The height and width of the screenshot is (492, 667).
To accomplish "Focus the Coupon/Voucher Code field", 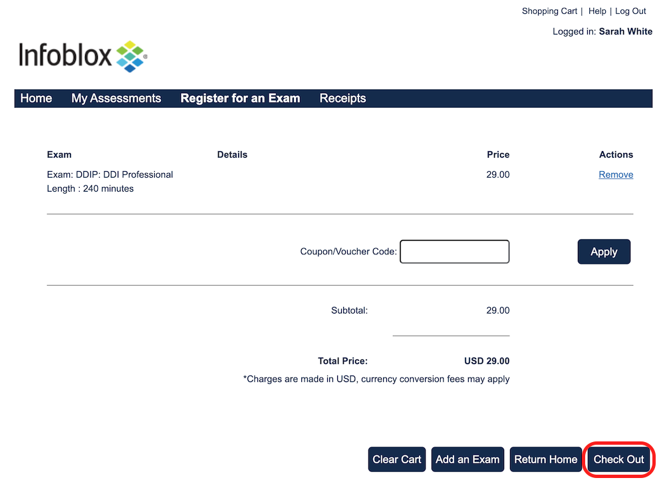I will pyautogui.click(x=454, y=252).
